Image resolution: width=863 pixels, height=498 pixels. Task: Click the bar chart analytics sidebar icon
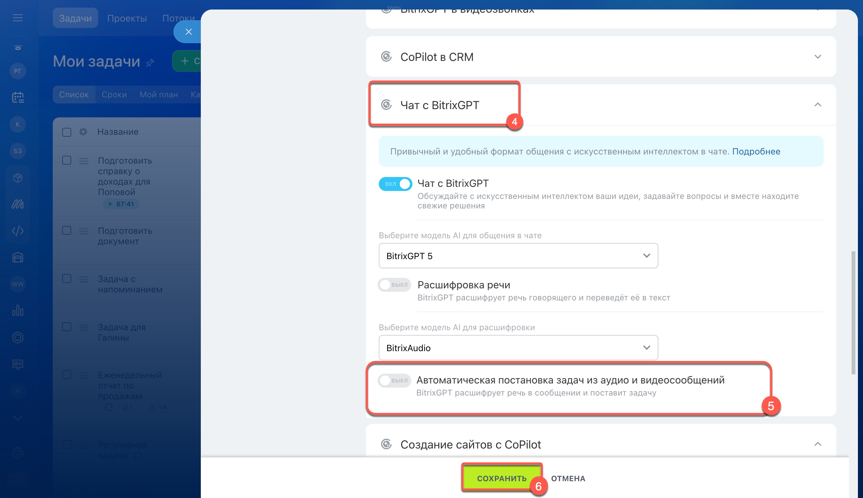point(18,311)
